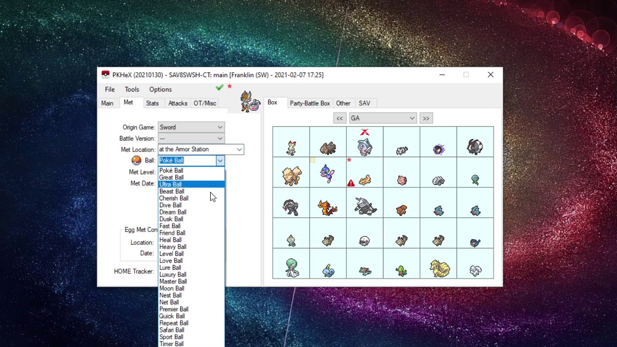Open the Options menu
Image resolution: width=617 pixels, height=347 pixels.
point(161,89)
